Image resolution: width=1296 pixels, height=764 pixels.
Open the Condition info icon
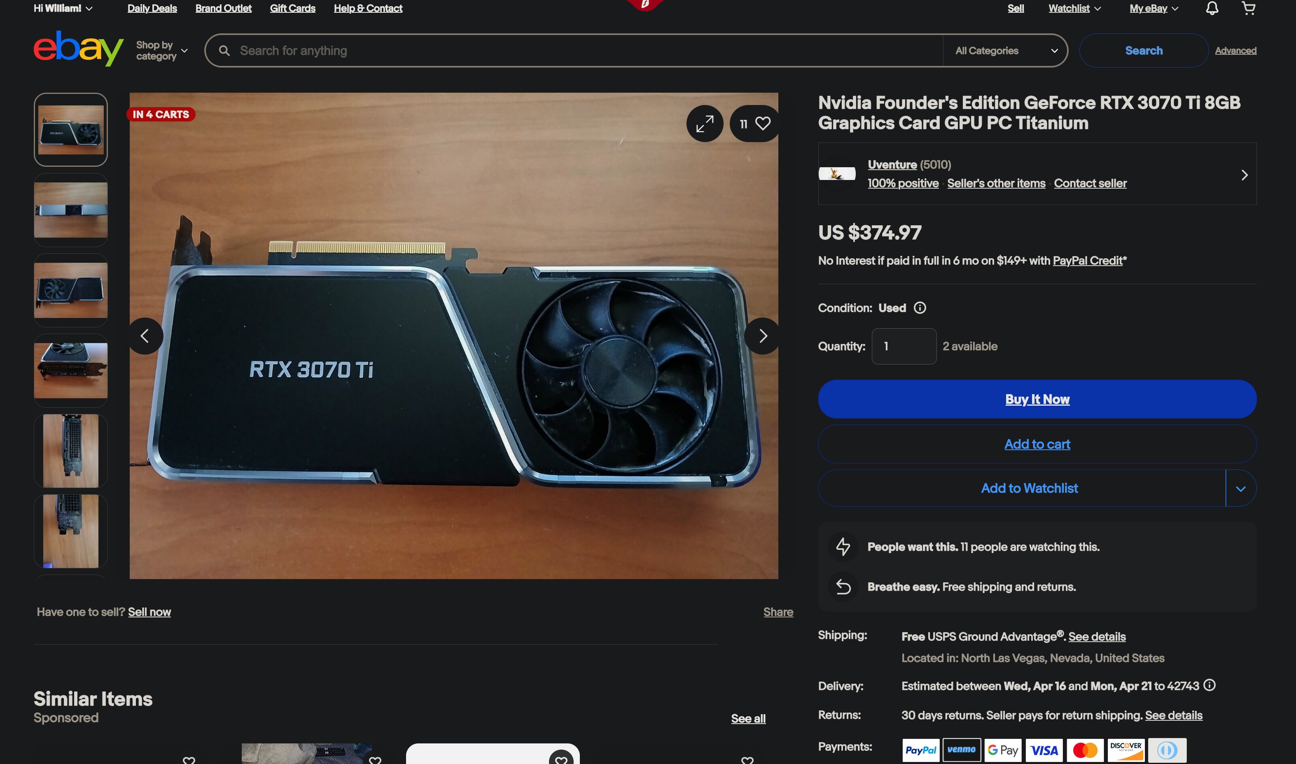(x=919, y=308)
